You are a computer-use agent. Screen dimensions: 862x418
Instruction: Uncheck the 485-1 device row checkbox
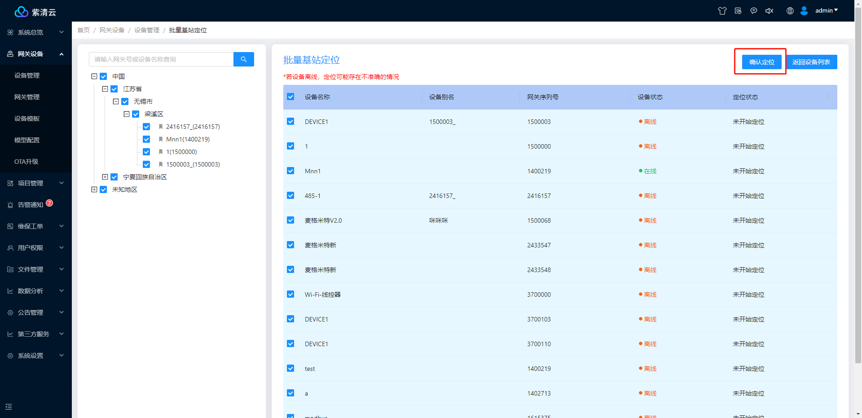(290, 195)
